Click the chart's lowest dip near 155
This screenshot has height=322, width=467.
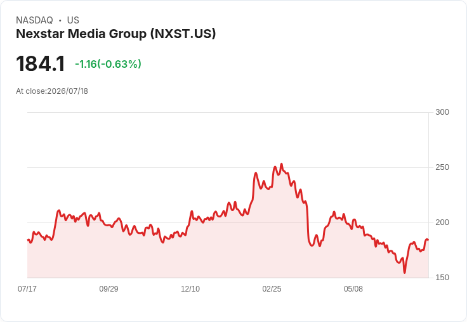point(404,273)
